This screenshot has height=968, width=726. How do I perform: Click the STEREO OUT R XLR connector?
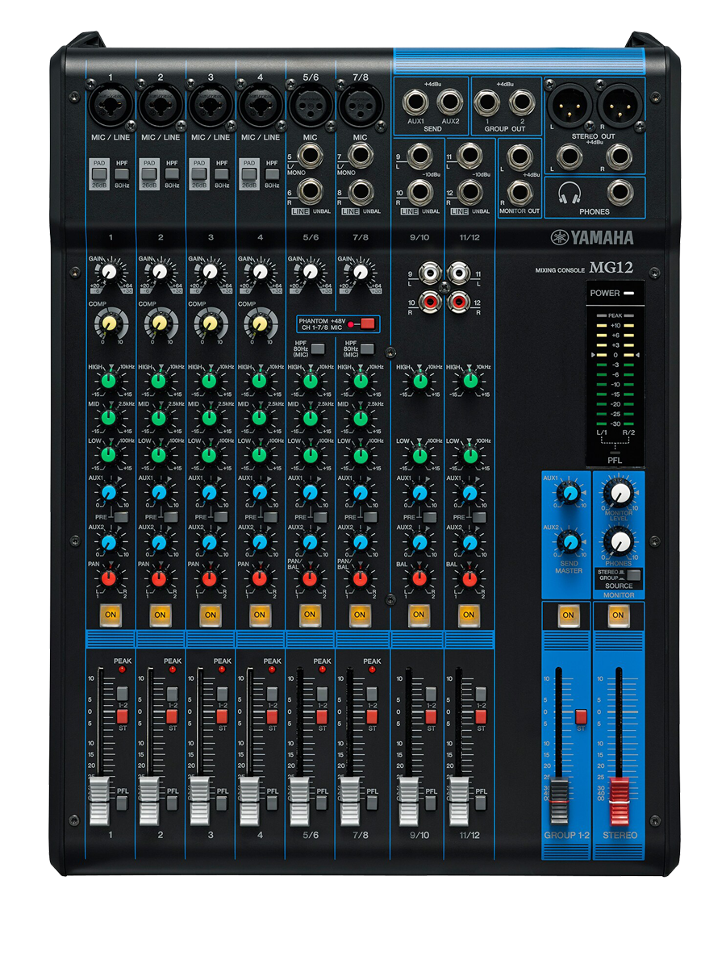[619, 105]
